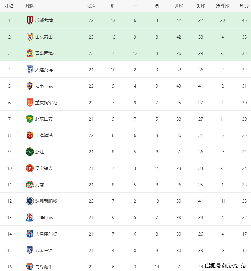Click the 上海申花 team badge

(x=30, y=218)
